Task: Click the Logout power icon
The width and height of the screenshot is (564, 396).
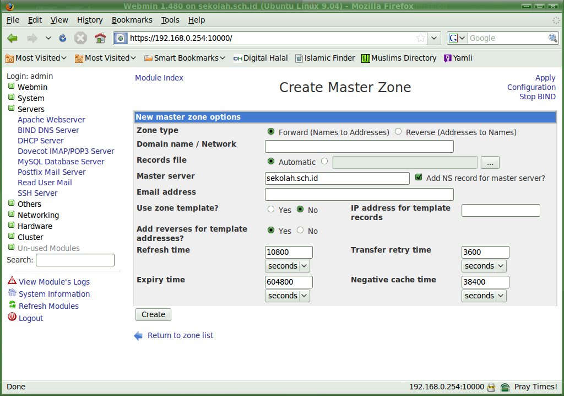Action: 12,318
